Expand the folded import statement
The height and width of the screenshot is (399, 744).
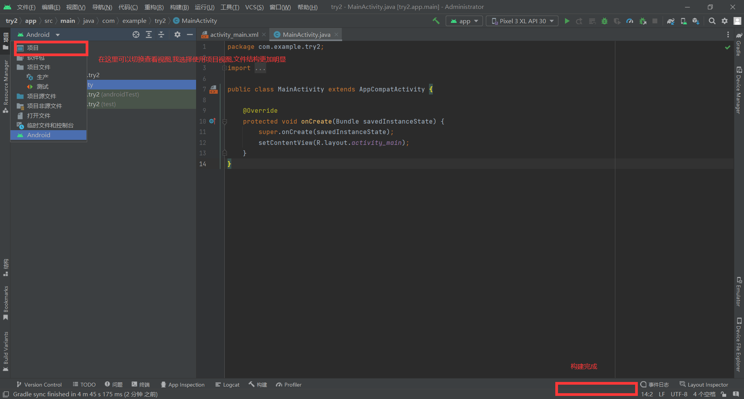point(224,68)
